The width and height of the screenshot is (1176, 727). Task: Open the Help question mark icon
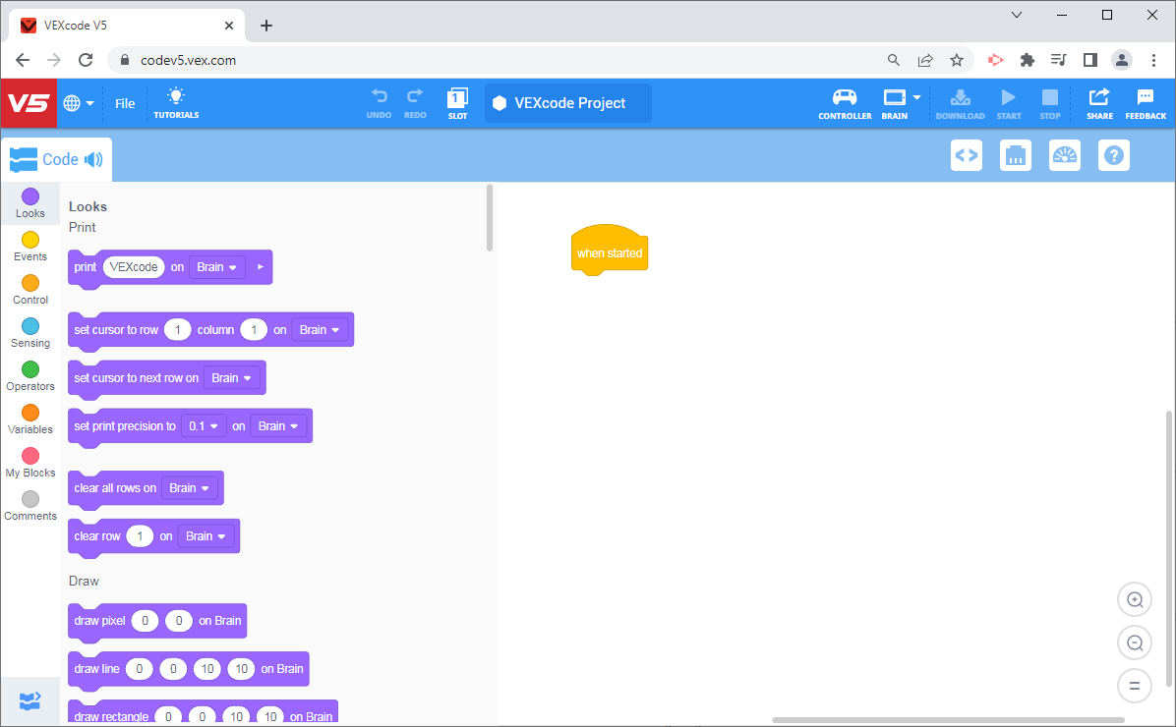[1114, 155]
